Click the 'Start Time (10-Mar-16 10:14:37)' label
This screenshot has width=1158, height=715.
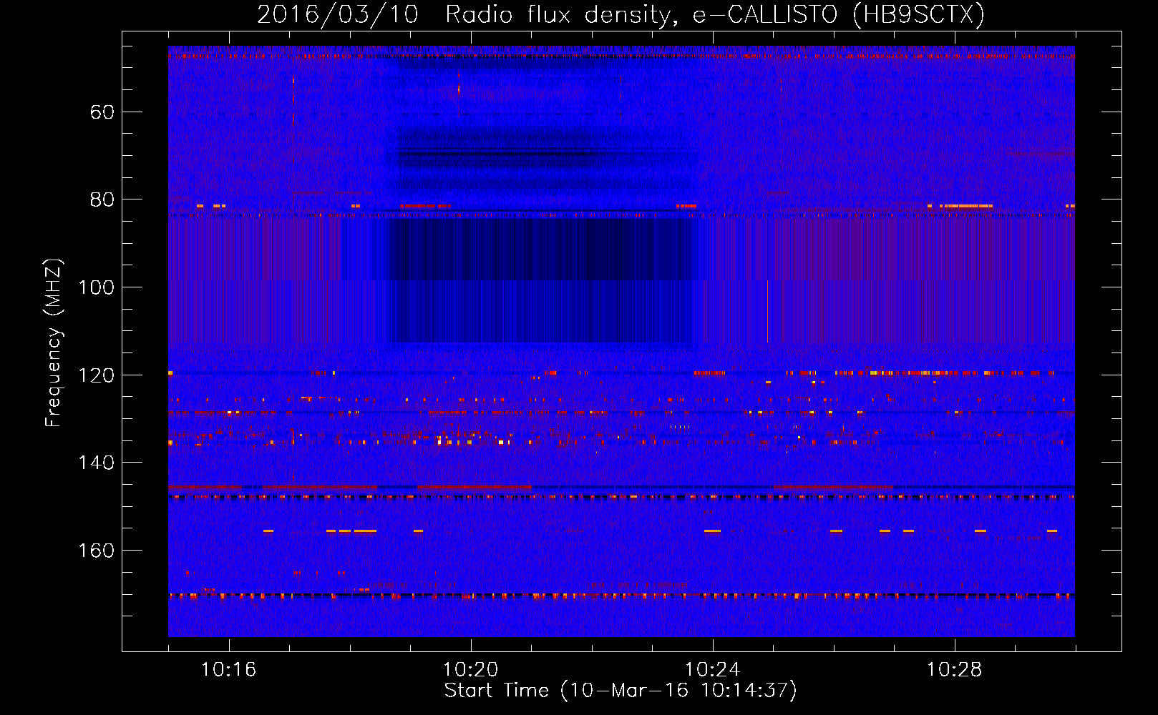click(621, 691)
